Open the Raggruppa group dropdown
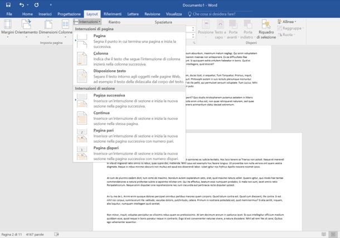Image resolution: width=340 pixels, height=238 pixels. tap(290, 28)
